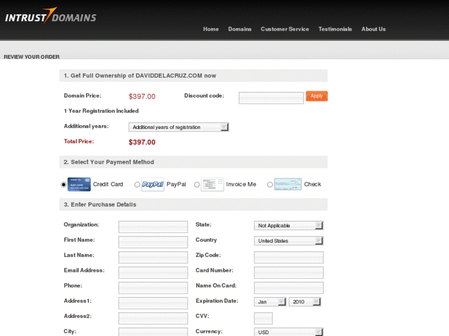449x336 pixels.
Task: Click the Discount code input field
Action: [271, 98]
